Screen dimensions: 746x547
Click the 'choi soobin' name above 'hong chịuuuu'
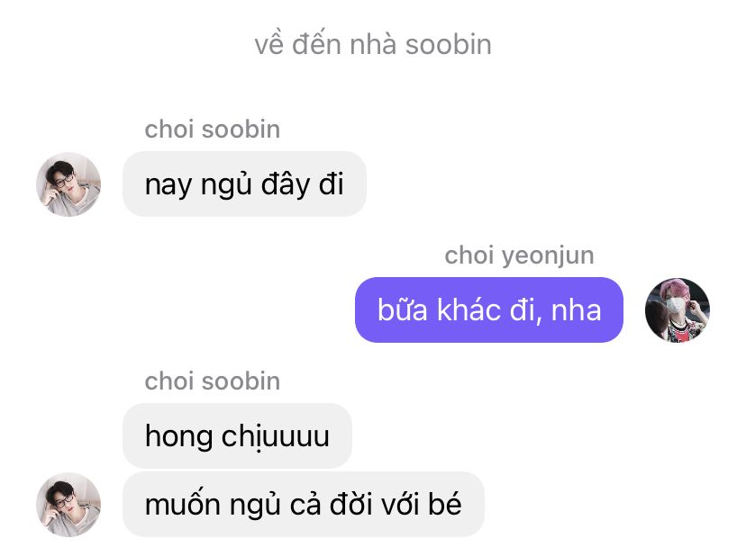tap(213, 381)
